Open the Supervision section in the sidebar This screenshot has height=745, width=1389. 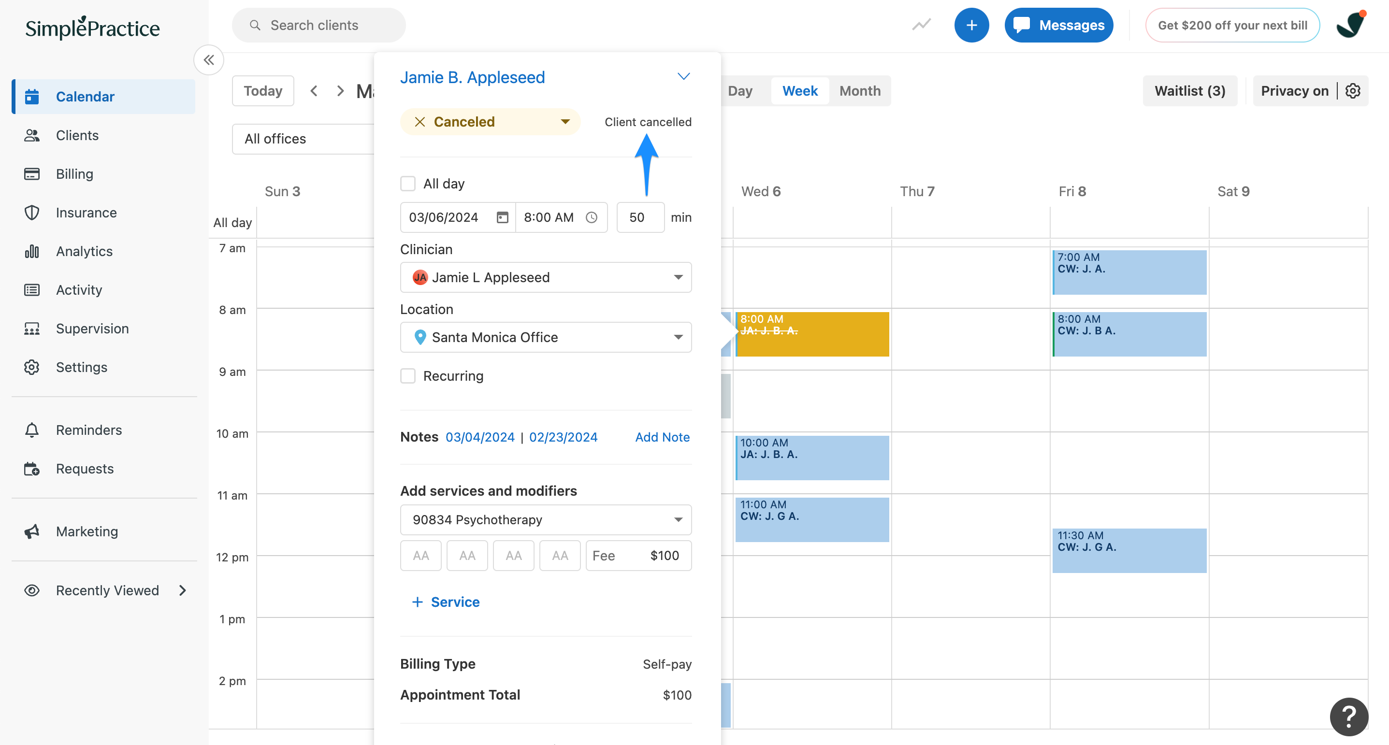(92, 329)
